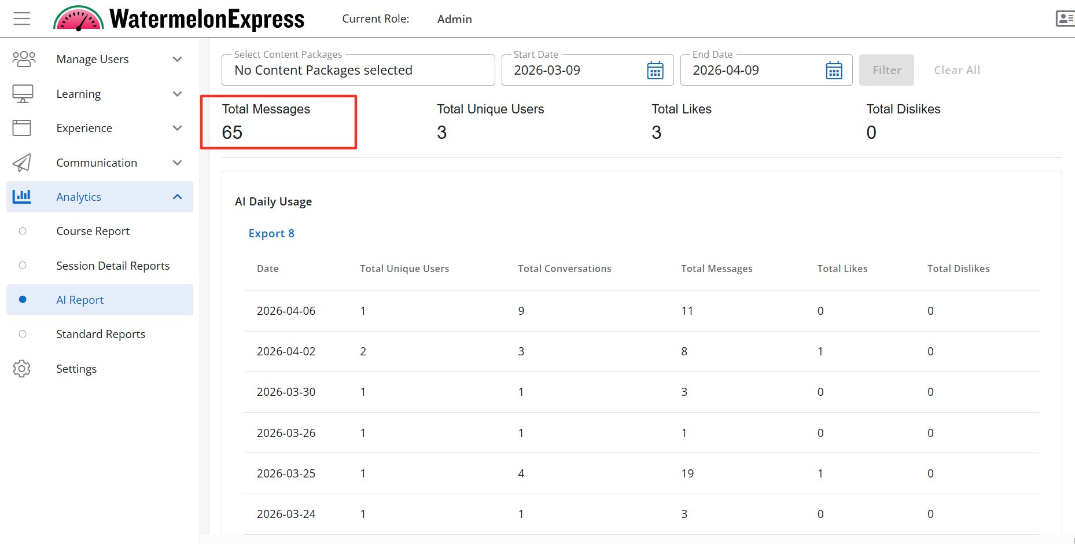Image resolution: width=1075 pixels, height=544 pixels.
Task: Click the Export 8 link
Action: pyautogui.click(x=271, y=233)
